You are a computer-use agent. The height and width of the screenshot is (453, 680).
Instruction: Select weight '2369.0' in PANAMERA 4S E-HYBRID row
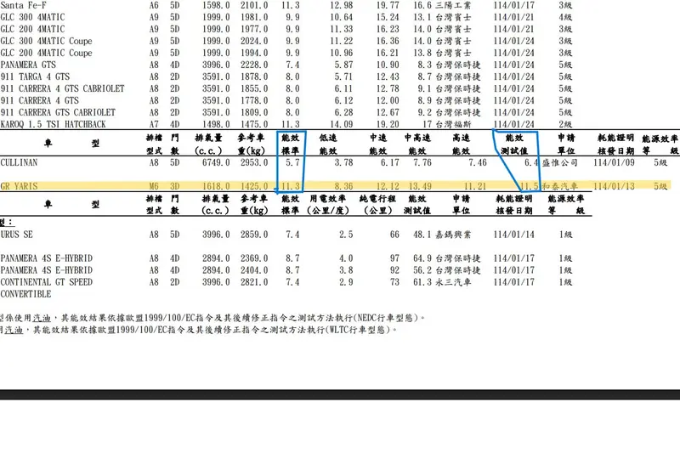tap(254, 258)
